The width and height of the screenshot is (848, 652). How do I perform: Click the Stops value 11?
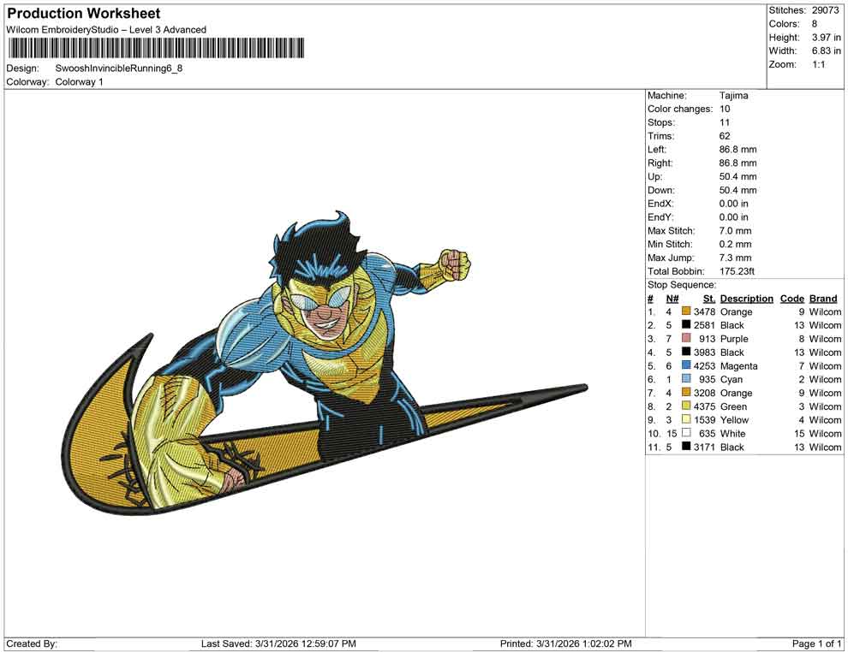[x=725, y=122]
